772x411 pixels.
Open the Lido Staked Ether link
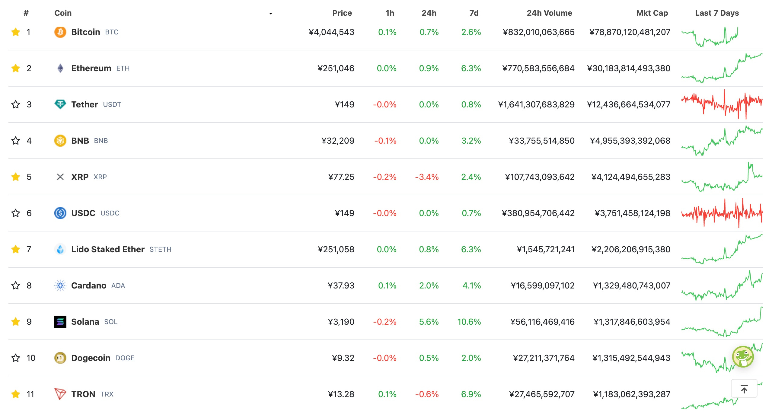click(108, 249)
